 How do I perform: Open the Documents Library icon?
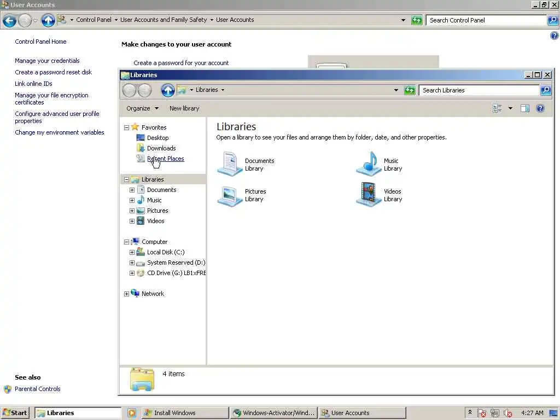(x=230, y=164)
